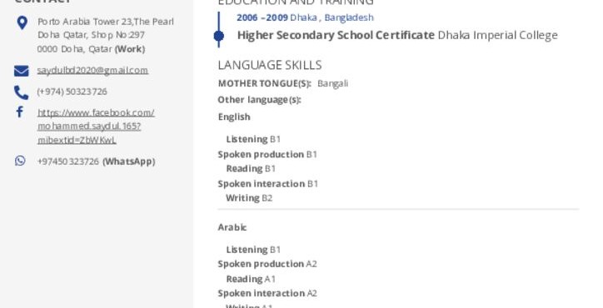Click 'MOTHER TONGUE(S):' label
The height and width of the screenshot is (308, 603).
(x=265, y=83)
